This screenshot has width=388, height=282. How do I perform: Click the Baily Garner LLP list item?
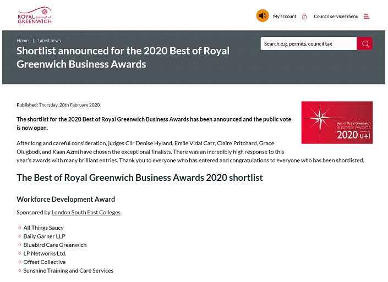(x=44, y=236)
